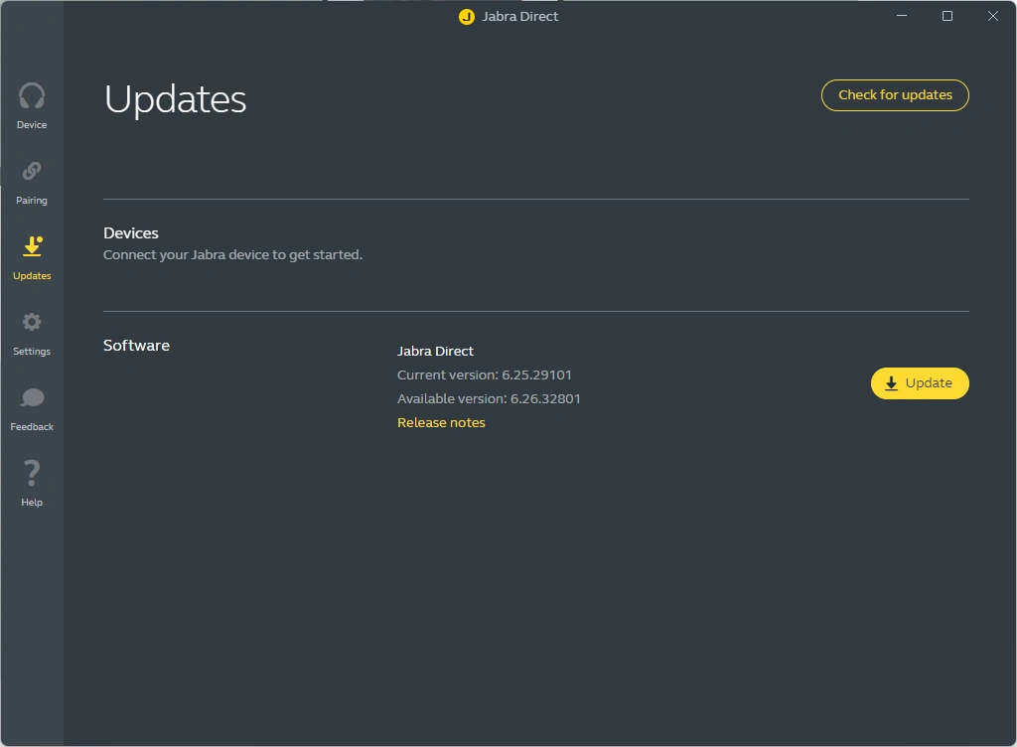Image resolution: width=1017 pixels, height=747 pixels.
Task: Click the Available version 6.26.32801 text
Action: [489, 398]
